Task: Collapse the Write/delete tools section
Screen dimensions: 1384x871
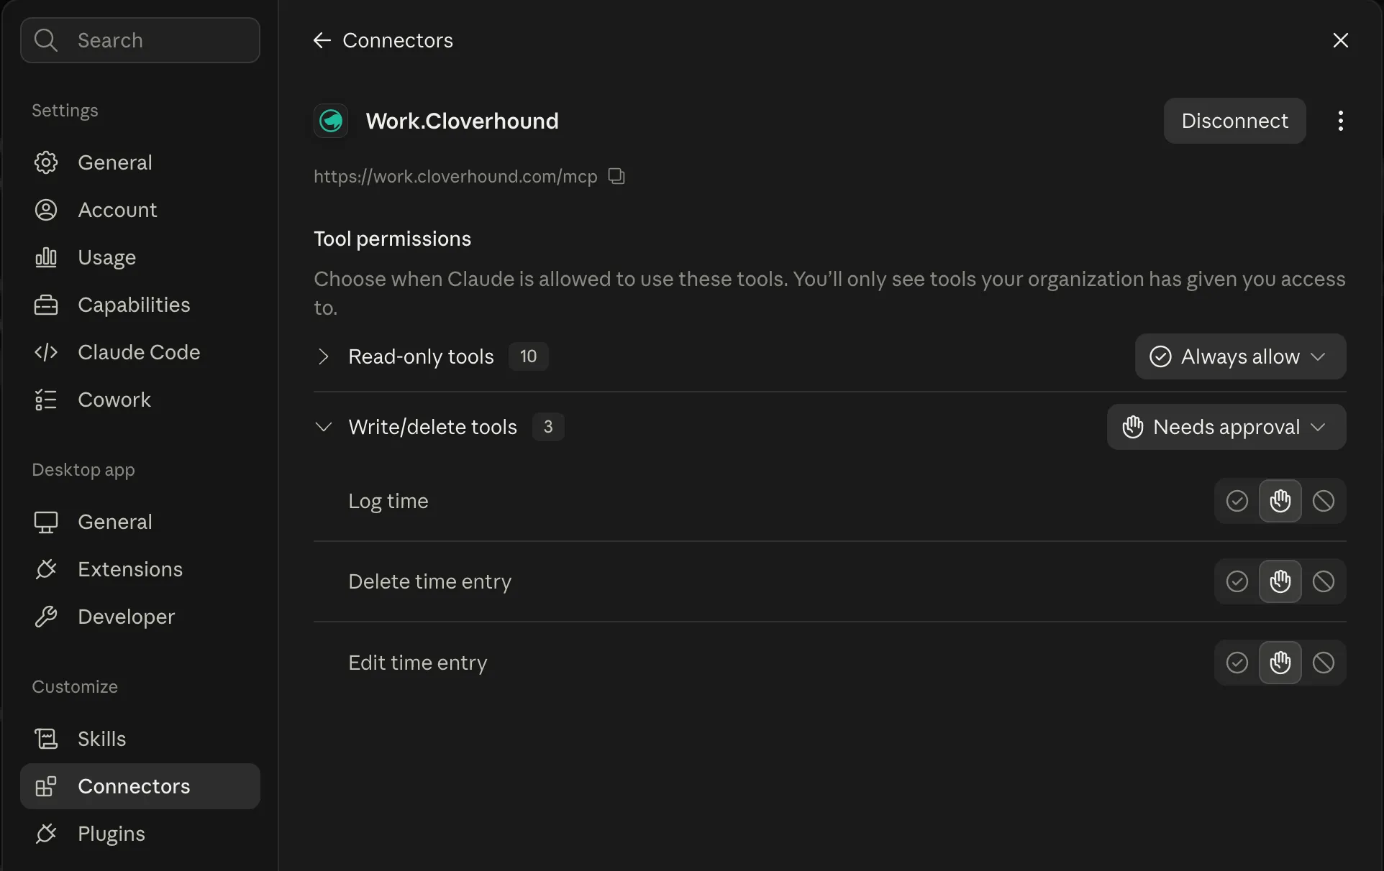Action: [x=323, y=427]
